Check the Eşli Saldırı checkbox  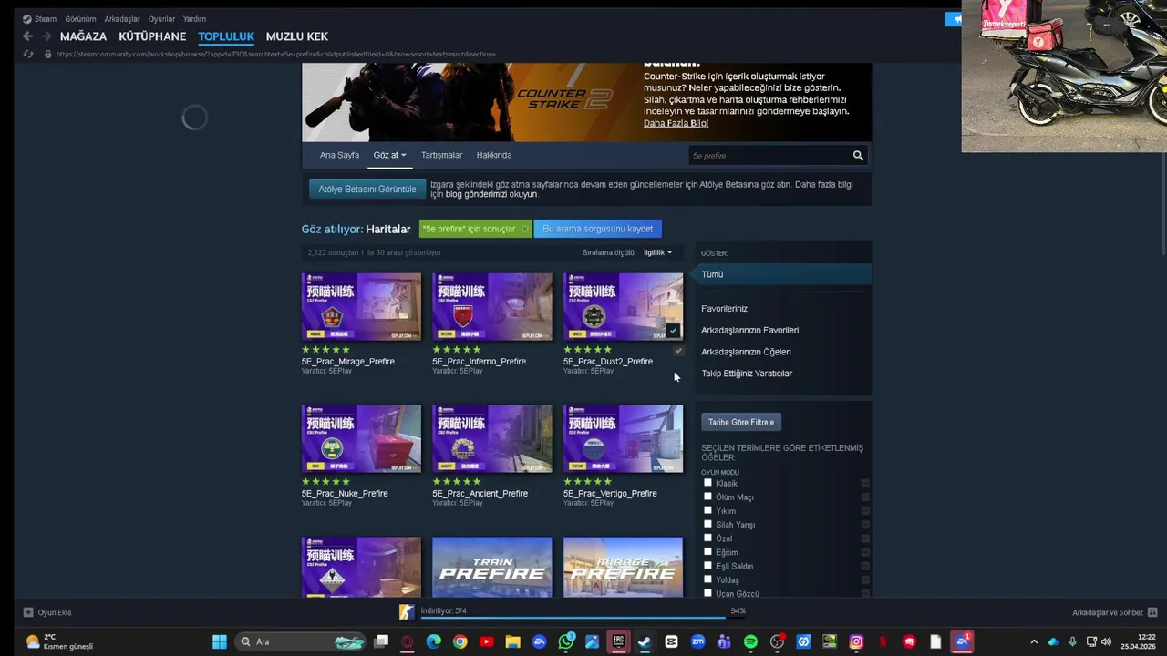point(707,566)
